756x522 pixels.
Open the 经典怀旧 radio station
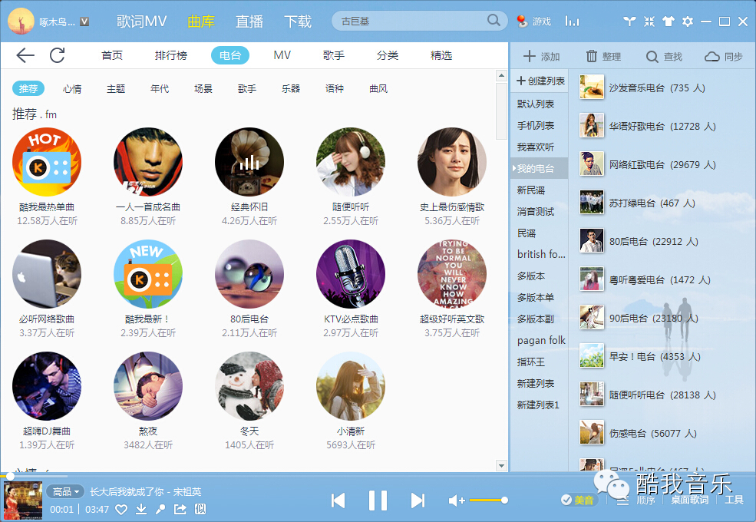[249, 162]
